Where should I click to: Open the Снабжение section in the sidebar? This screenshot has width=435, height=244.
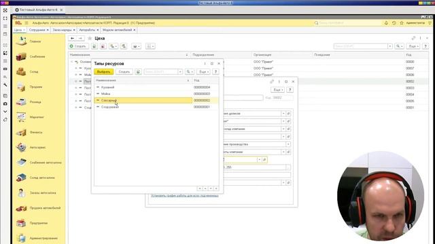point(37,56)
